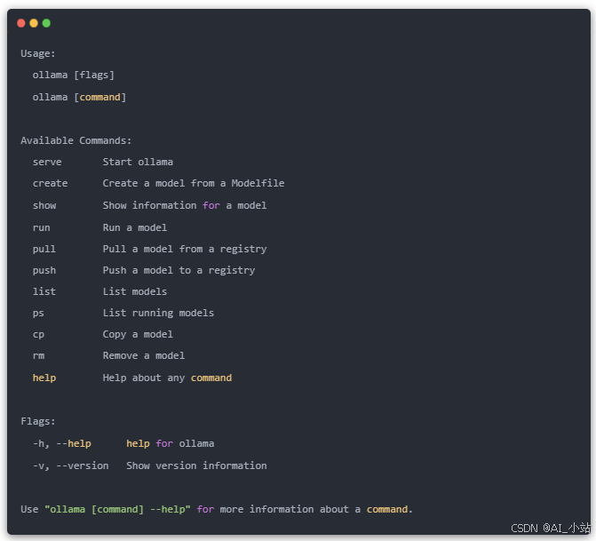
Task: Click 'Help about any command' description
Action: coord(167,378)
